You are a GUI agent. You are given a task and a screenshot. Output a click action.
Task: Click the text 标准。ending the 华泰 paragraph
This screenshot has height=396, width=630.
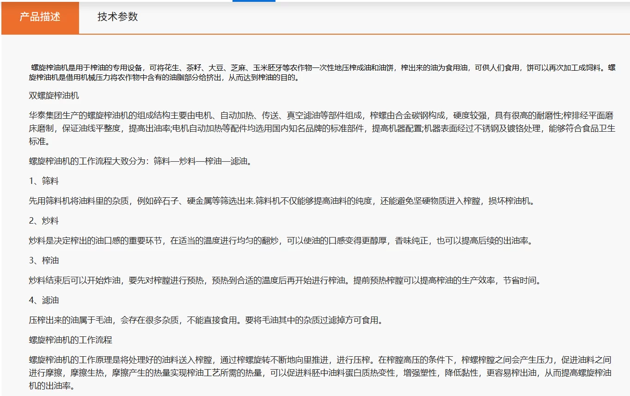point(40,141)
